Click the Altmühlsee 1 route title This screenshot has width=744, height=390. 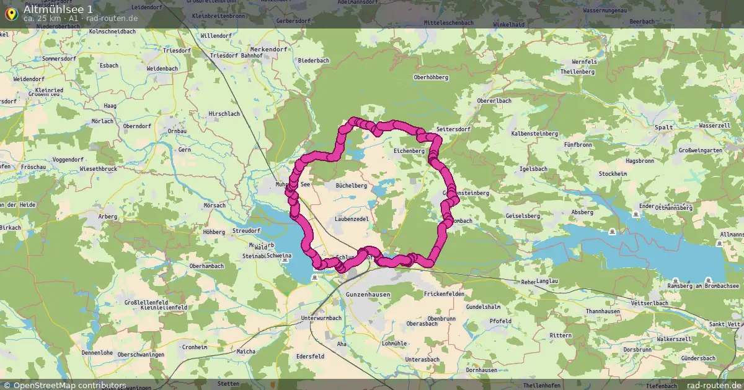click(x=58, y=9)
